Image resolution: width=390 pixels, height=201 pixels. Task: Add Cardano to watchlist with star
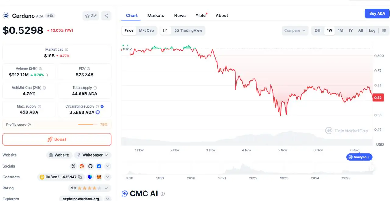pyautogui.click(x=90, y=16)
